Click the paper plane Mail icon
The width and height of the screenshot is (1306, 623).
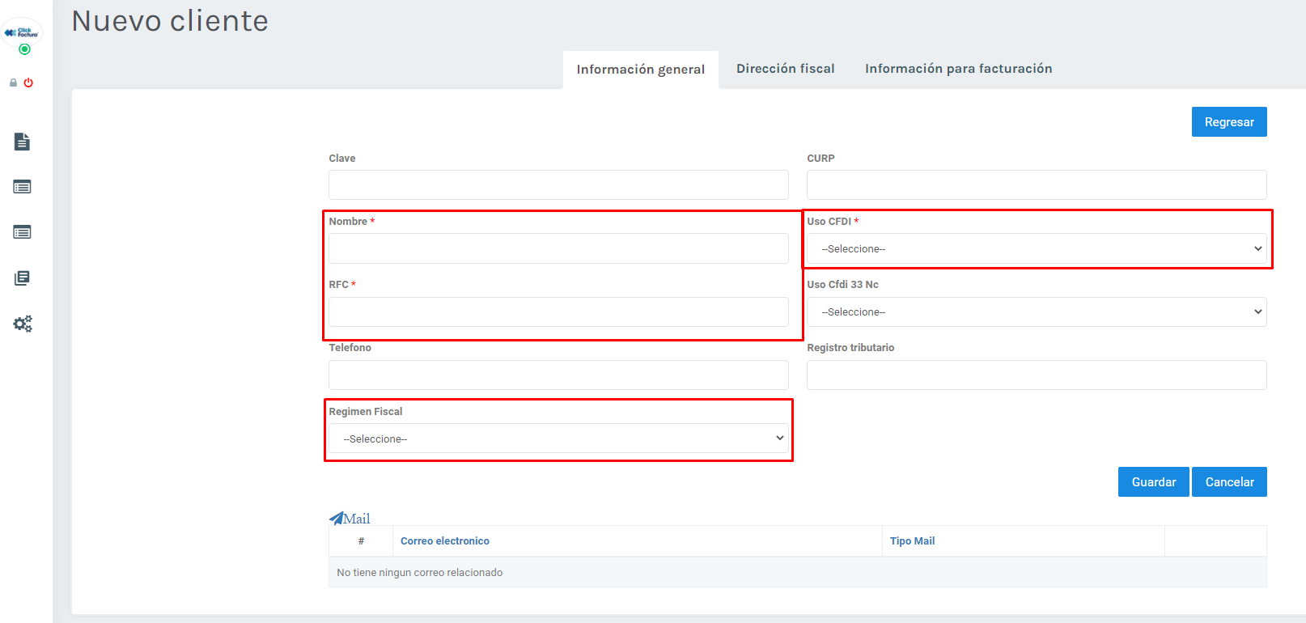coord(337,518)
